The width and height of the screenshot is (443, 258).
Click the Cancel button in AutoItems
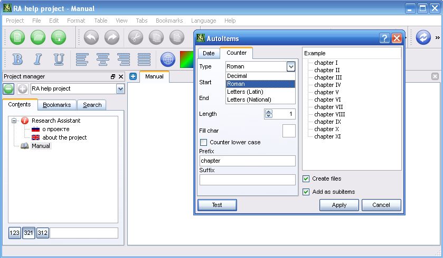click(381, 205)
